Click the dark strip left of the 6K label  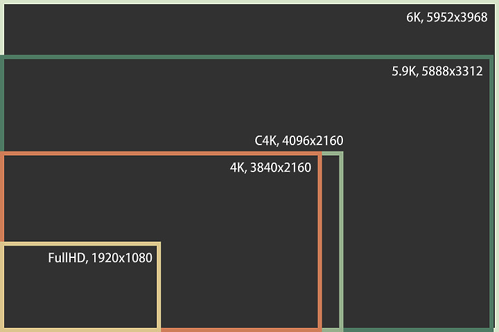click(204, 29)
